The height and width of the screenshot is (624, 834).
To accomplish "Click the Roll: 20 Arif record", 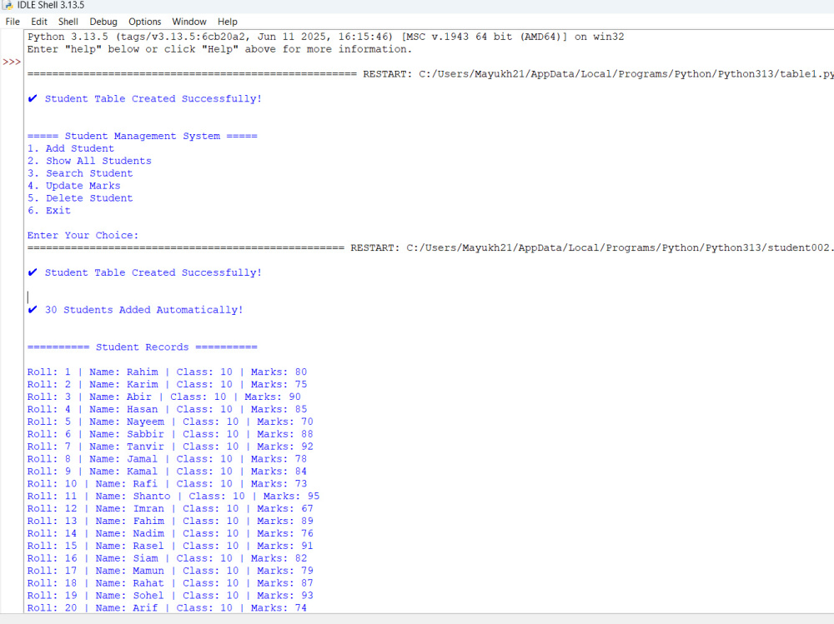I will (167, 607).
